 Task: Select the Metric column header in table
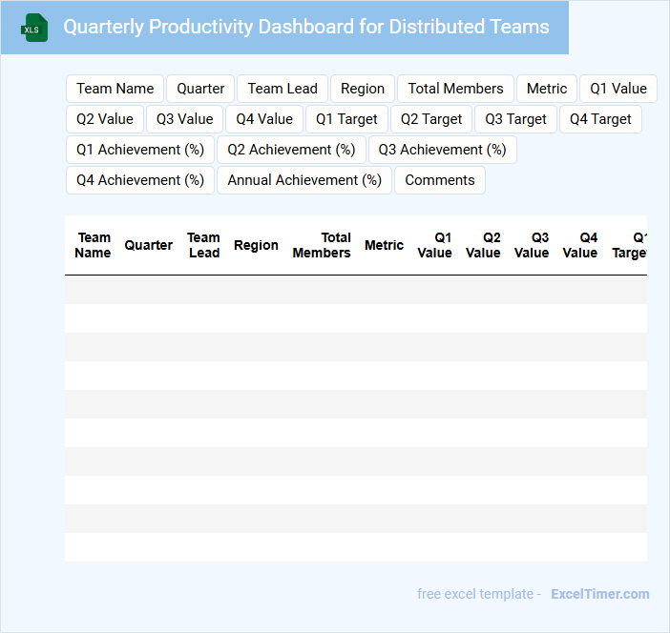[x=384, y=245]
